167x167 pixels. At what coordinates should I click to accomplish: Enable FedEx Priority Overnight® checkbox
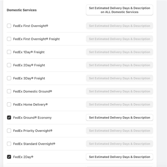tap(9, 130)
